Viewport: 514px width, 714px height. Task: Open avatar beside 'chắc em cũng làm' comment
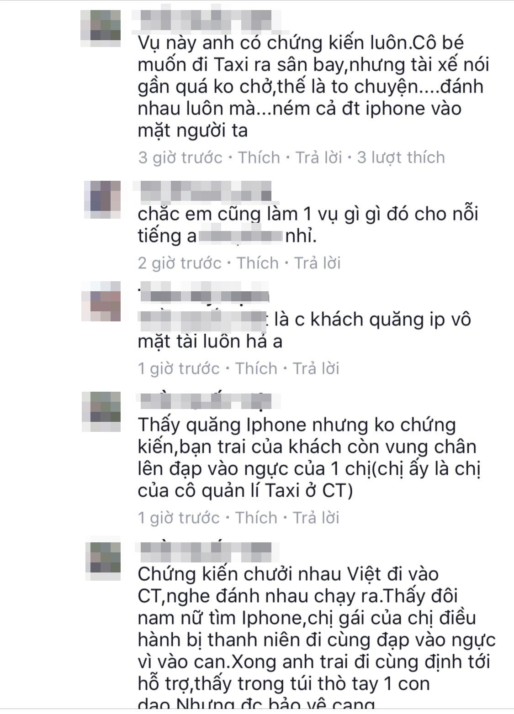(102, 200)
